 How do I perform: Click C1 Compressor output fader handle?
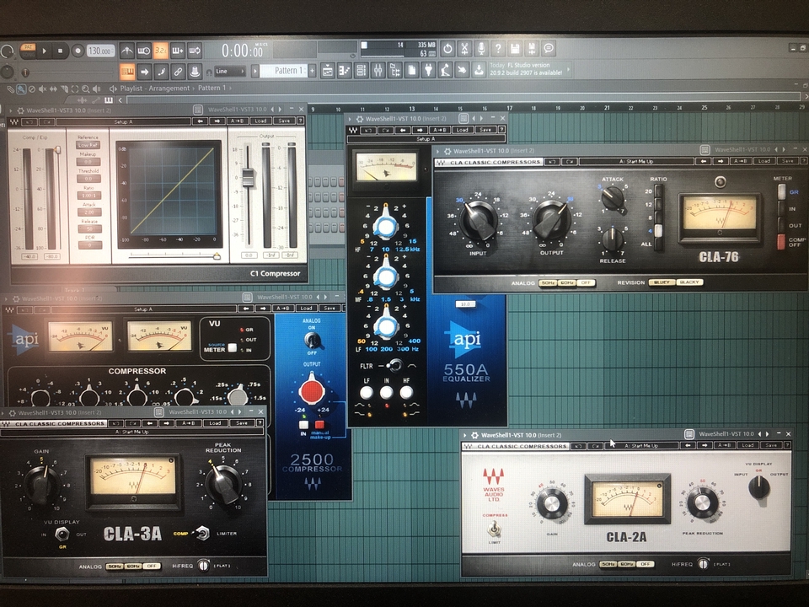[248, 177]
